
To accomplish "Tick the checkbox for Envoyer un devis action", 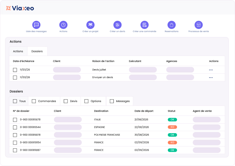I will (15, 77).
